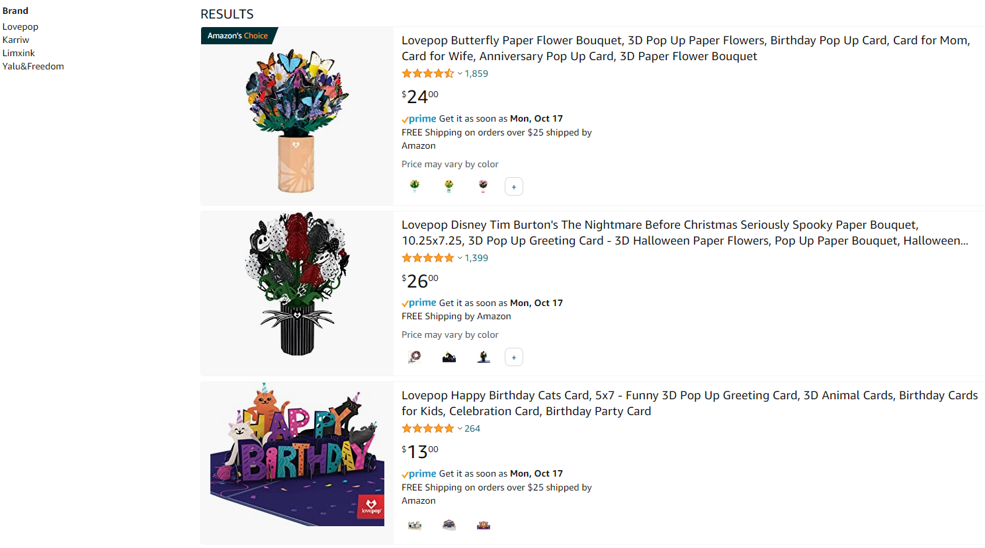Filter by the Limxink brand
Viewport: 985px width, 548px height.
coord(19,53)
